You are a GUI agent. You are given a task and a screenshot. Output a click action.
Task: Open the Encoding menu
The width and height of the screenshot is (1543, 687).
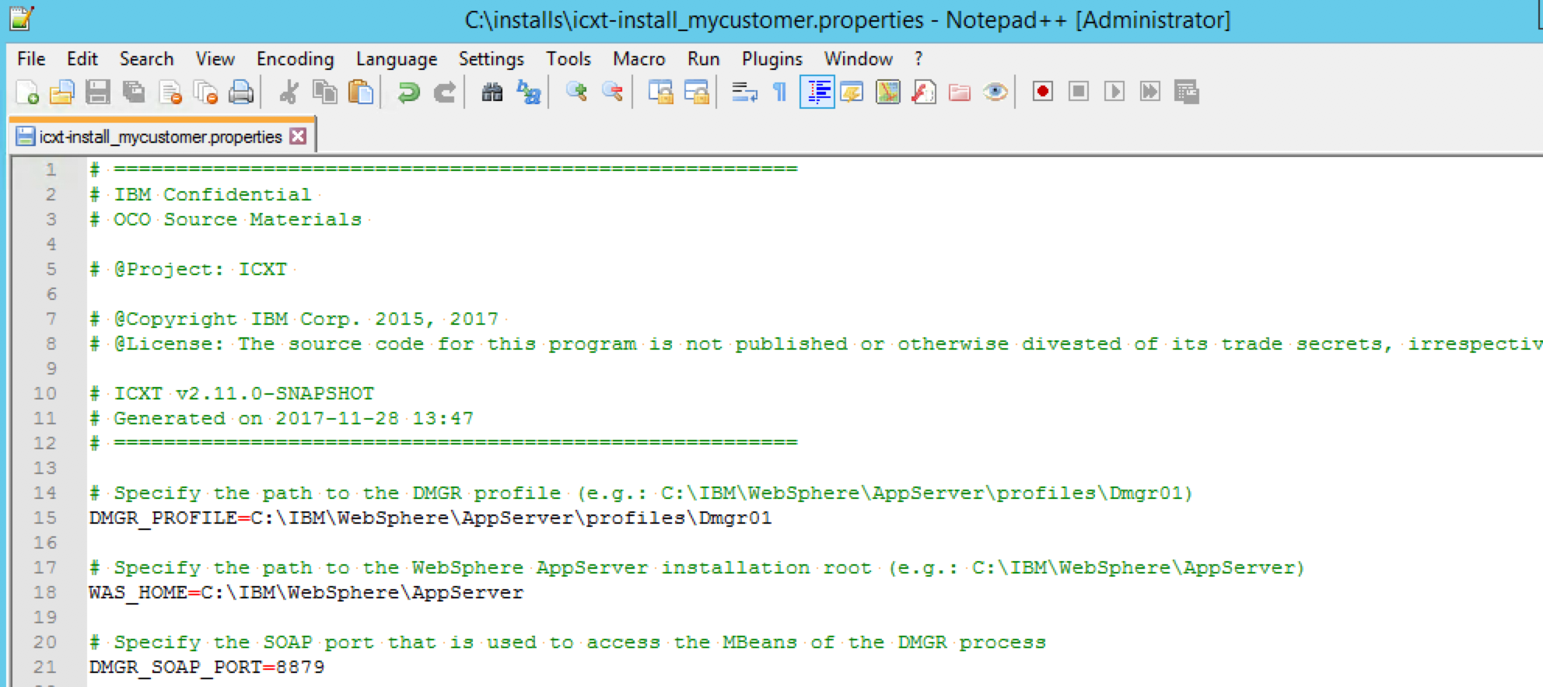[x=295, y=59]
